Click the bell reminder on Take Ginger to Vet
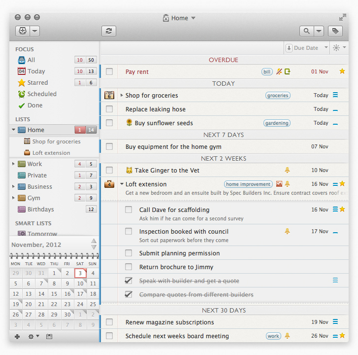The height and width of the screenshot is (355, 358). 287,170
